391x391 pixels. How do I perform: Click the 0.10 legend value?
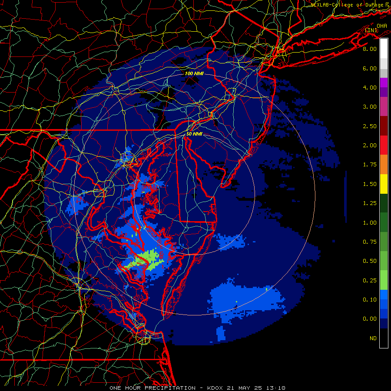[x=370, y=300]
